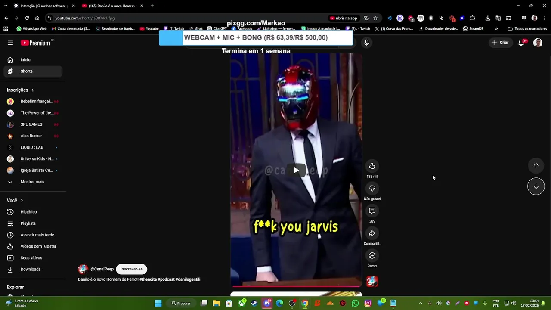Open the Windows Start button
Viewport: 551px width, 310px height.
point(158,303)
